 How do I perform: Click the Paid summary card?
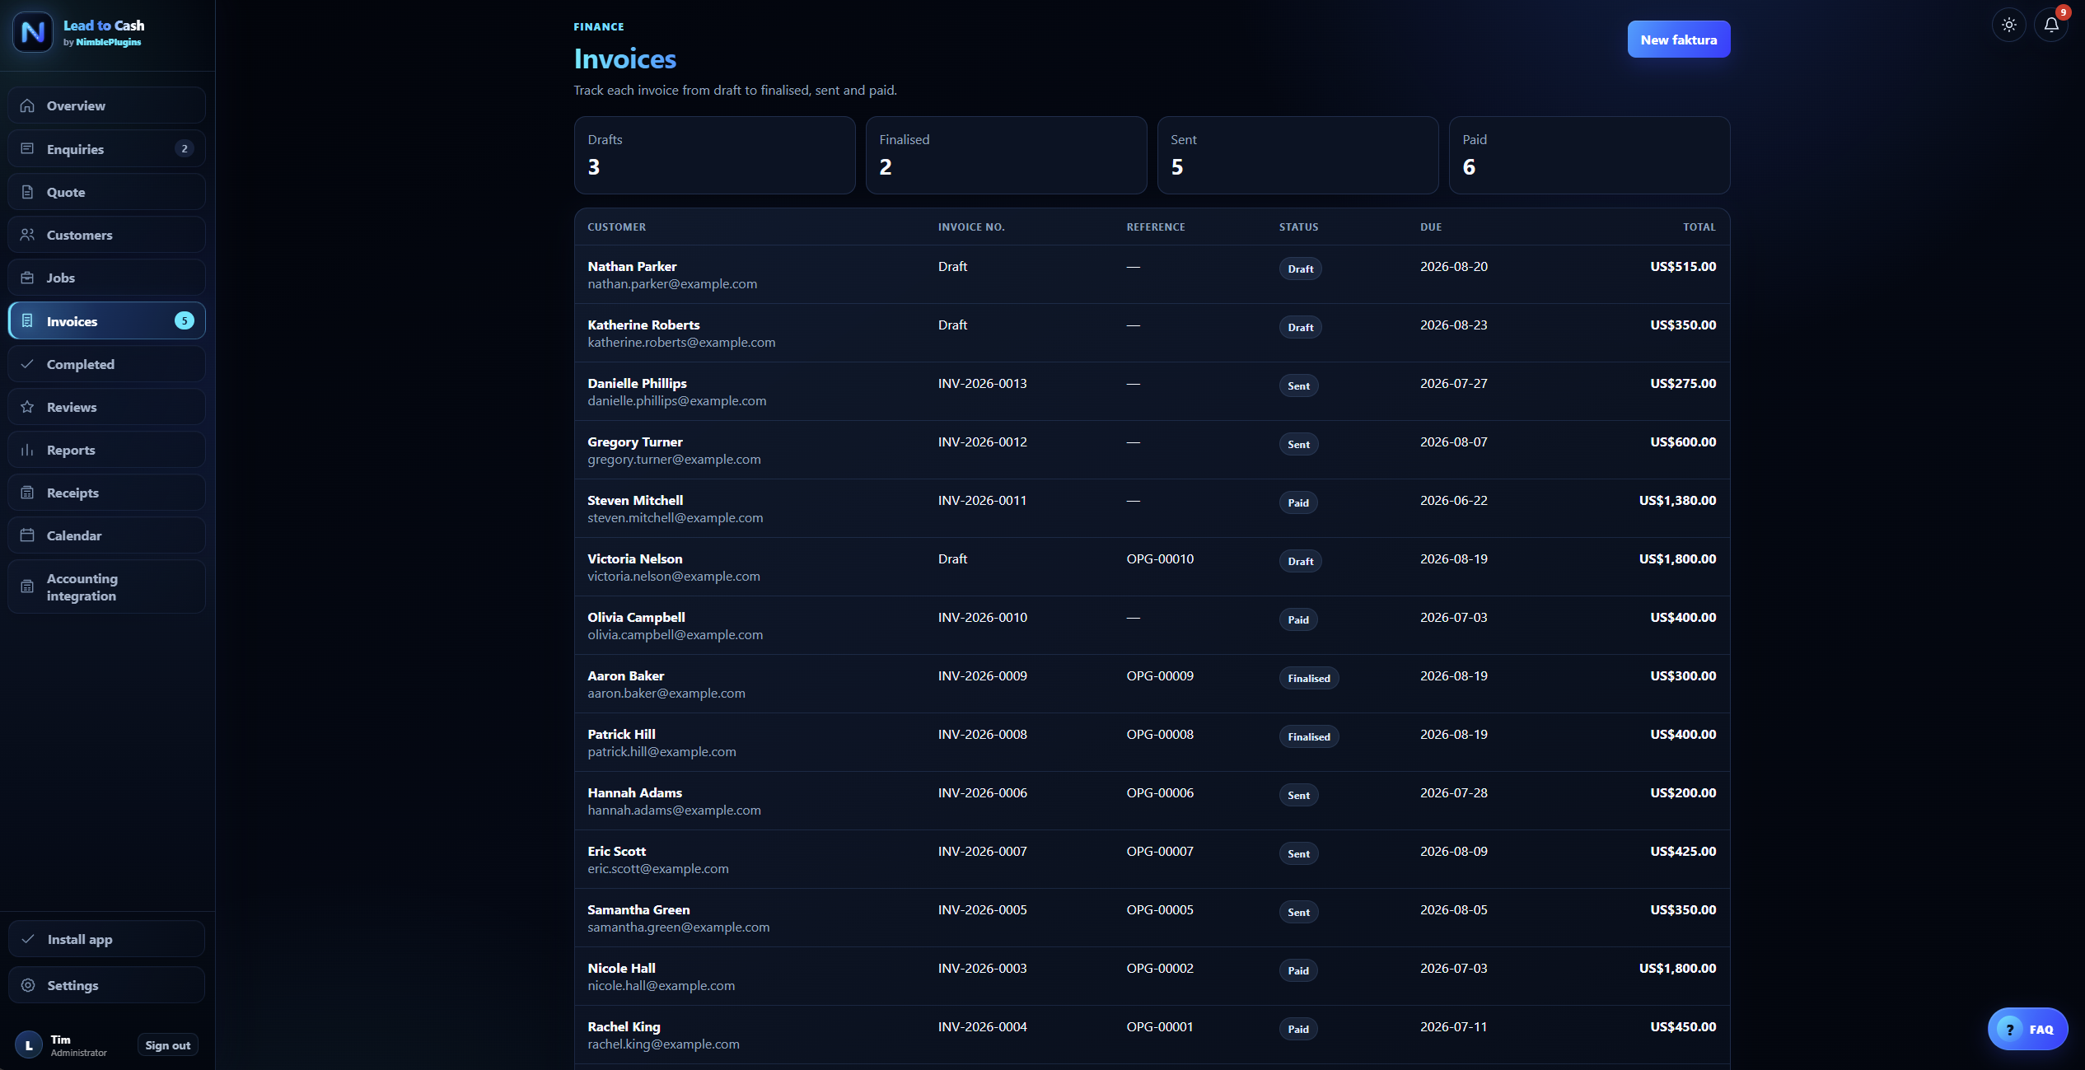1589,155
